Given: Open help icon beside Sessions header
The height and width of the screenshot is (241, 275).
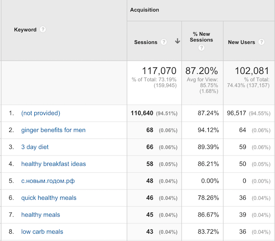Looking at the screenshot, I should point(164,42).
